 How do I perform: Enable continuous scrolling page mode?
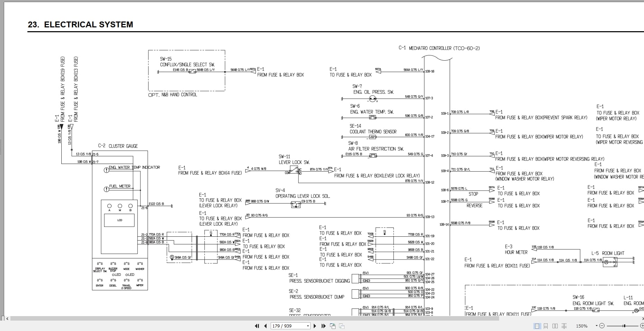coord(546,326)
